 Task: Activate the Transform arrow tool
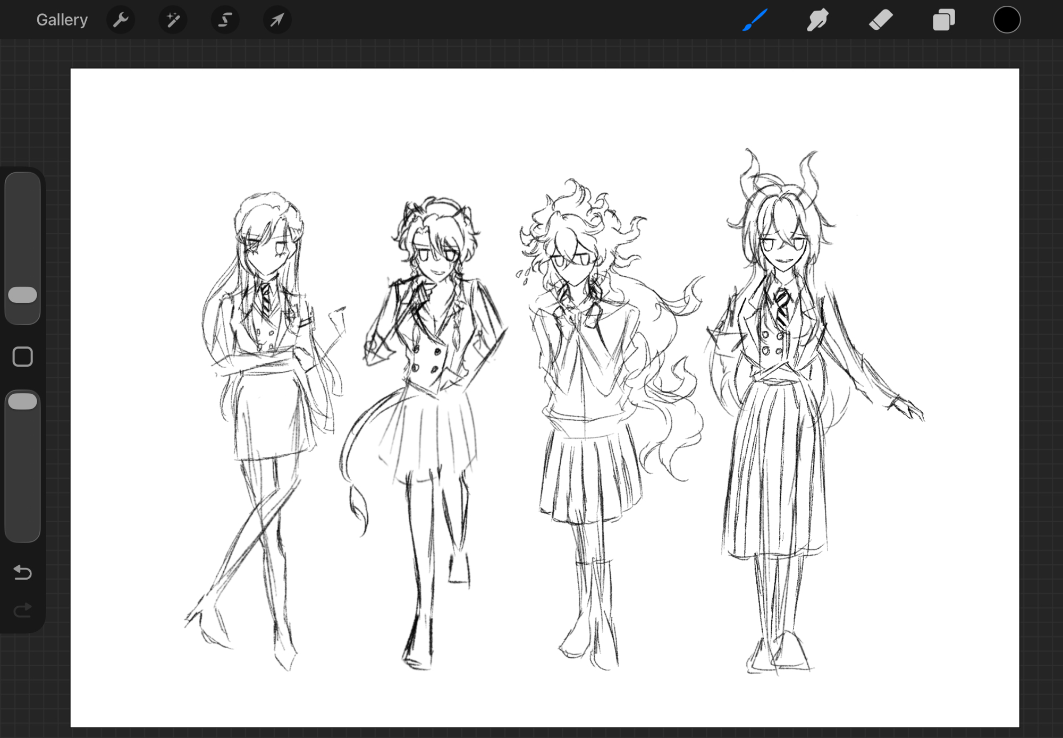tap(277, 20)
